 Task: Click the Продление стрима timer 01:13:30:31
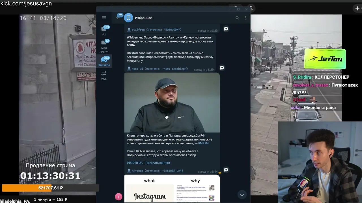pos(50,176)
